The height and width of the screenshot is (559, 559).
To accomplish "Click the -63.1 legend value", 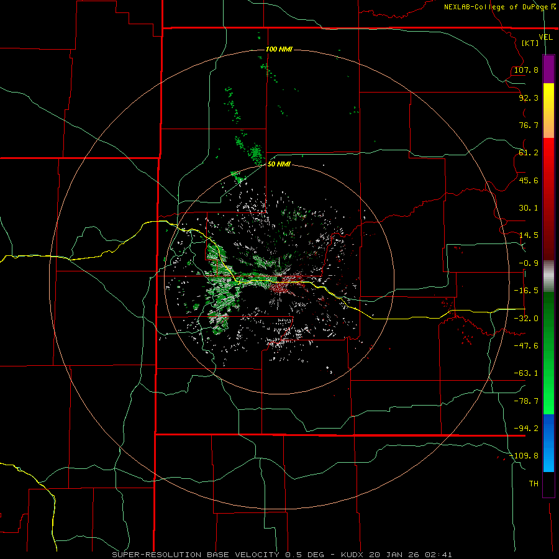I will [526, 373].
